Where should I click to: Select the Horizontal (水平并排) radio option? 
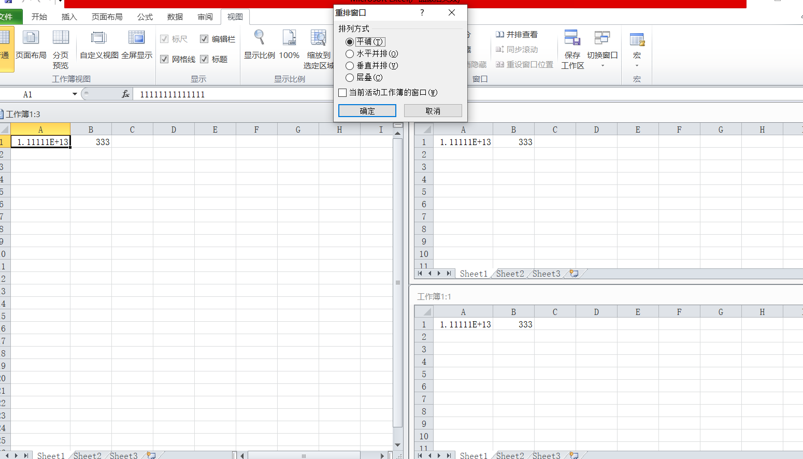pos(350,54)
